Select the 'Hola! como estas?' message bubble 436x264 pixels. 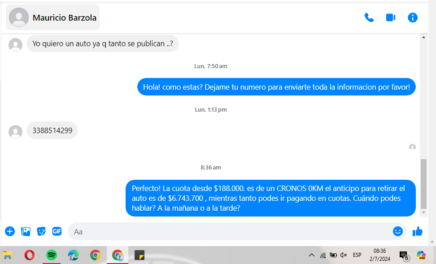pos(276,87)
